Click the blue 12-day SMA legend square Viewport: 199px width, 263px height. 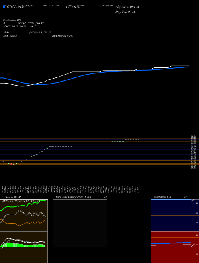pos(4,7)
